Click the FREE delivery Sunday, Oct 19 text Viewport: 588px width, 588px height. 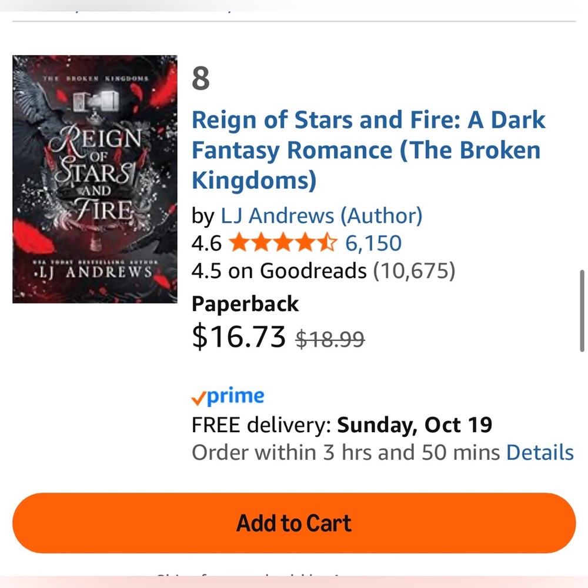(x=342, y=425)
